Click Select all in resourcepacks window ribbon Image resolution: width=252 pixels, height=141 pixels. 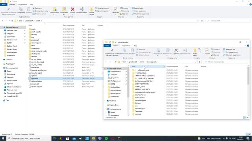(229, 49)
